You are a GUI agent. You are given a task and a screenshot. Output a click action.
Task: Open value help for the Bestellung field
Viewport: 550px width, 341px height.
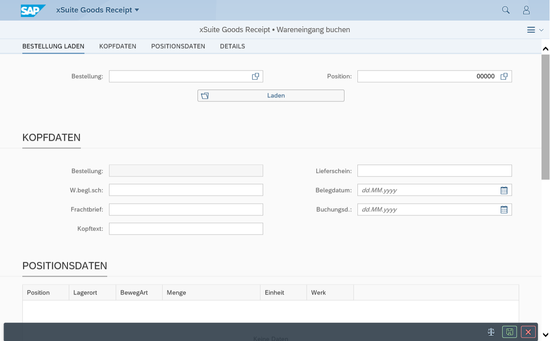point(255,76)
